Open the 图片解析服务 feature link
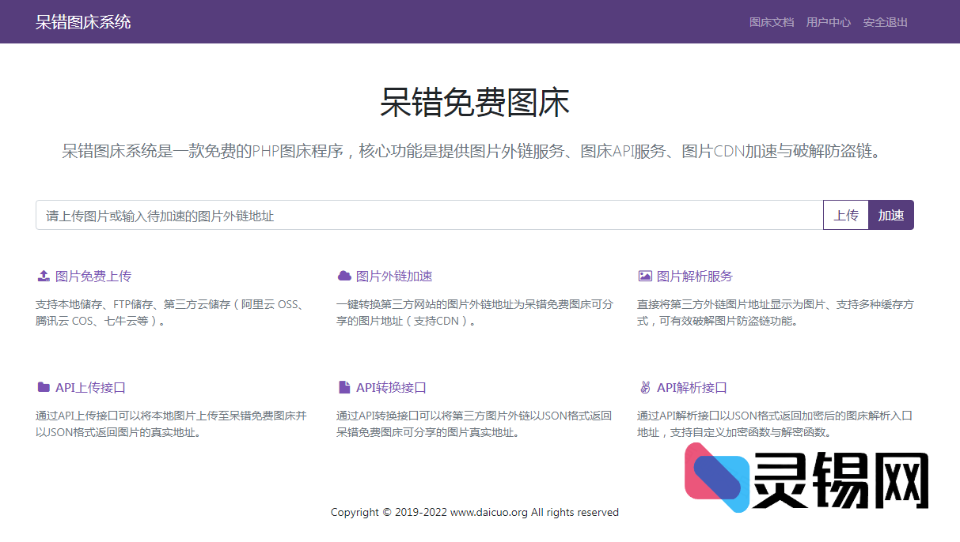The image size is (960, 542). click(696, 276)
